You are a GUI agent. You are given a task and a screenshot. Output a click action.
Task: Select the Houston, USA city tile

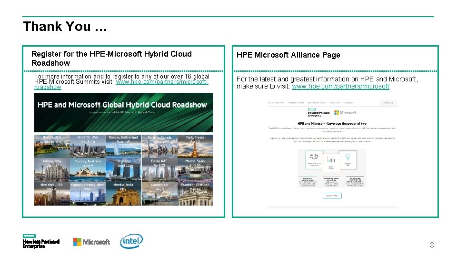tap(88, 146)
